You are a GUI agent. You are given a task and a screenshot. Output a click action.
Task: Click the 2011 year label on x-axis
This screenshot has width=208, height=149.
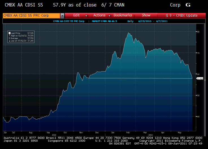(x=150, y=135)
